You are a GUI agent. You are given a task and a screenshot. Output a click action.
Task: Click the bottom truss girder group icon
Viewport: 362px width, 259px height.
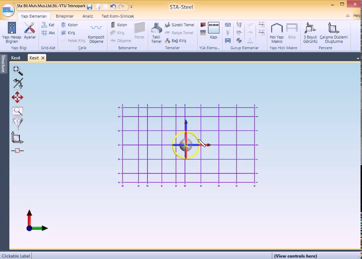pos(228,41)
